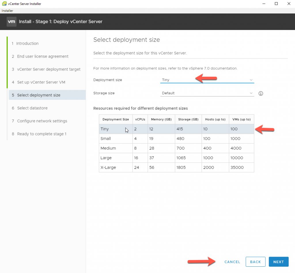This screenshot has width=295, height=273.
Task: Open the Storage size dropdown
Action: (x=207, y=93)
